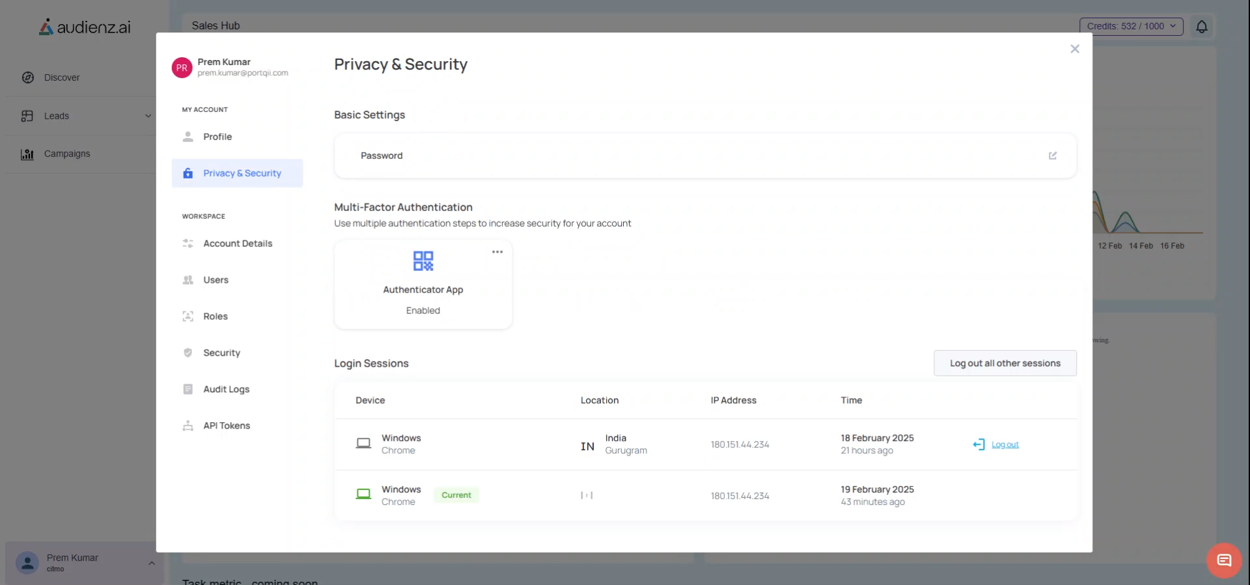Expand the Prem Kumar account menu chevron
The width and height of the screenshot is (1250, 585).
[x=152, y=563]
